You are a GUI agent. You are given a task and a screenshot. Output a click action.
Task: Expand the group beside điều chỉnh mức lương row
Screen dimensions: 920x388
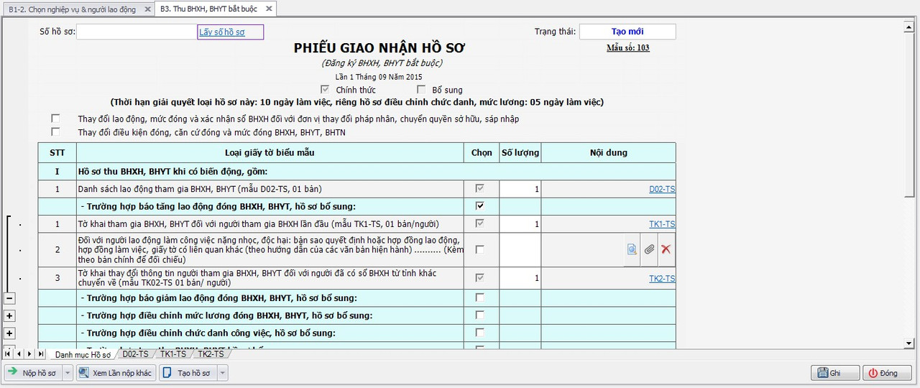(9, 315)
